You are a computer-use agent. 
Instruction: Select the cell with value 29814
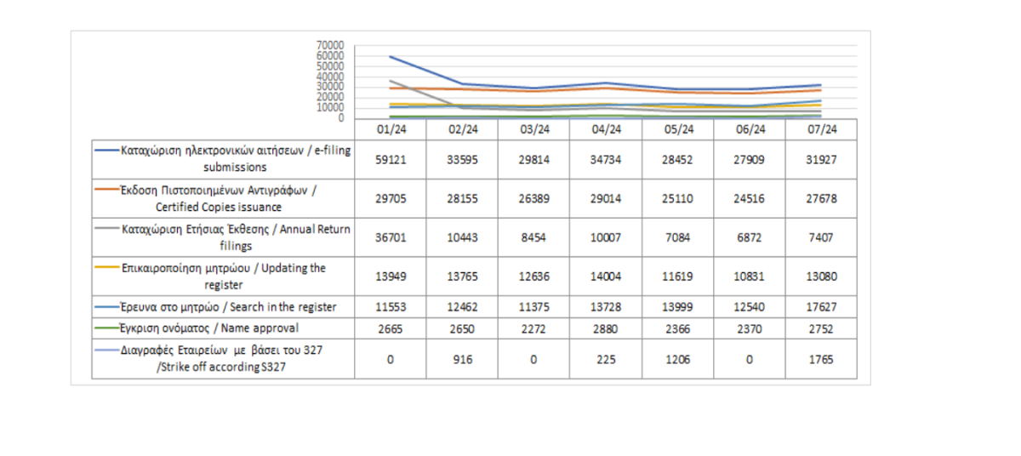tap(534, 159)
